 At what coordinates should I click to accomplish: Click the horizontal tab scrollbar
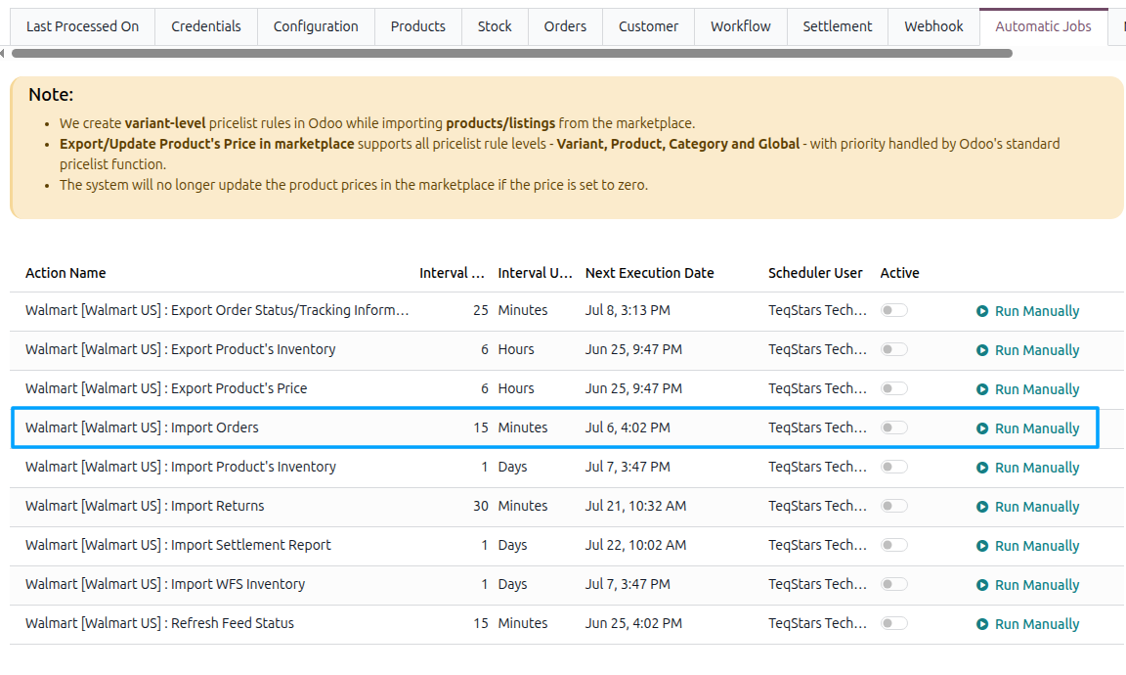pyautogui.click(x=512, y=53)
